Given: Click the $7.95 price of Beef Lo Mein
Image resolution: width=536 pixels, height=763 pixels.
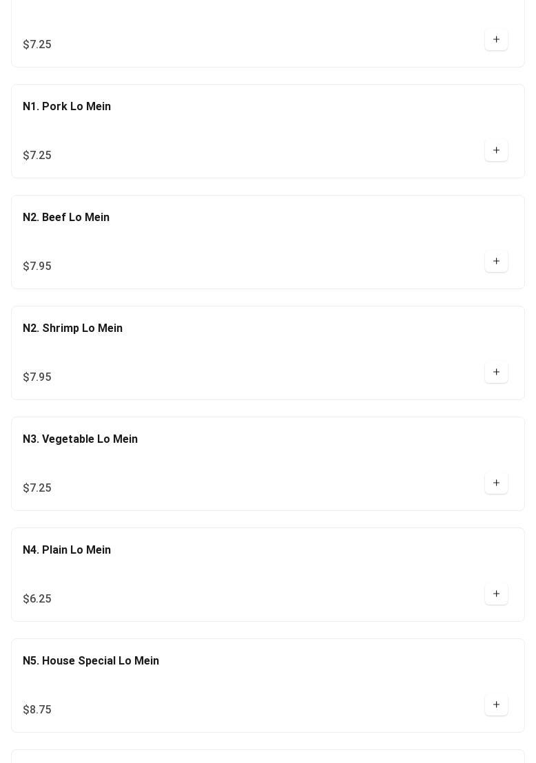Looking at the screenshot, I should [37, 266].
